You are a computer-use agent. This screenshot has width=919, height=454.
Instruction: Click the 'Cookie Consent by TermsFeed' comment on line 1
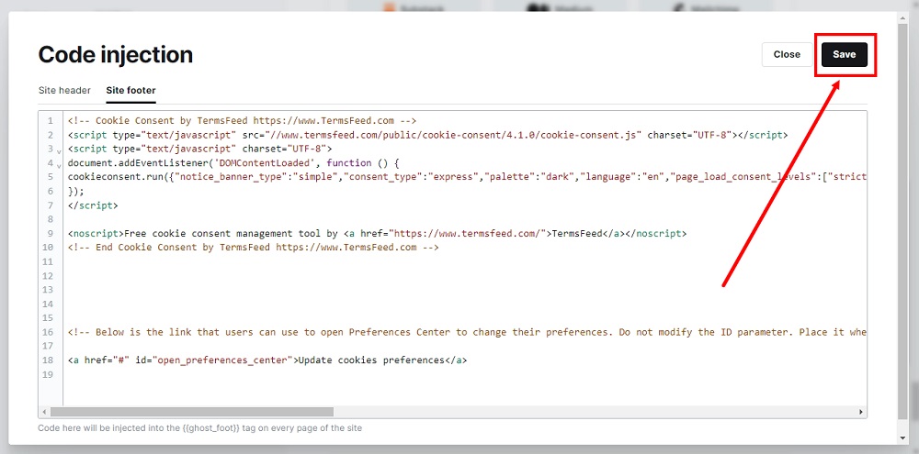tap(242, 120)
